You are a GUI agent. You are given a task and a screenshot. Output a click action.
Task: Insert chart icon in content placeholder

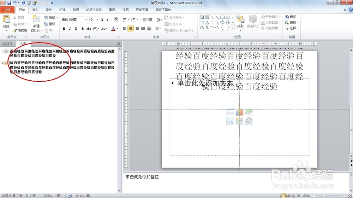point(240,112)
